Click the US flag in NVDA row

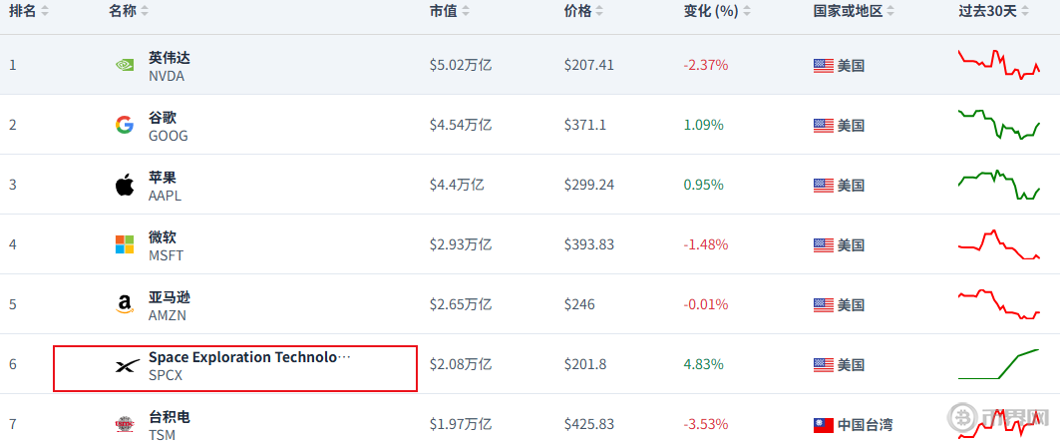pos(824,66)
